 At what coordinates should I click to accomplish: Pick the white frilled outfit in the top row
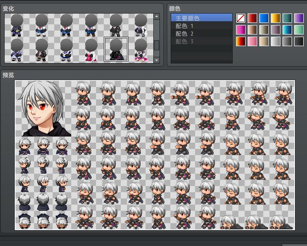141,26
